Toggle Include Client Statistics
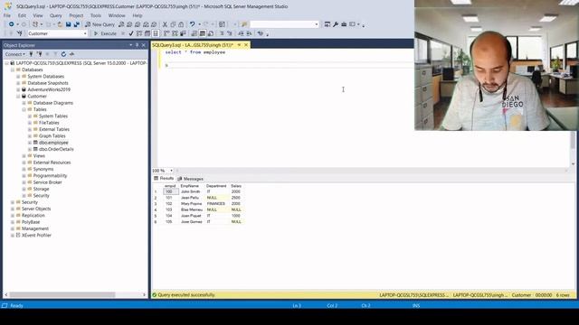 click(183, 33)
